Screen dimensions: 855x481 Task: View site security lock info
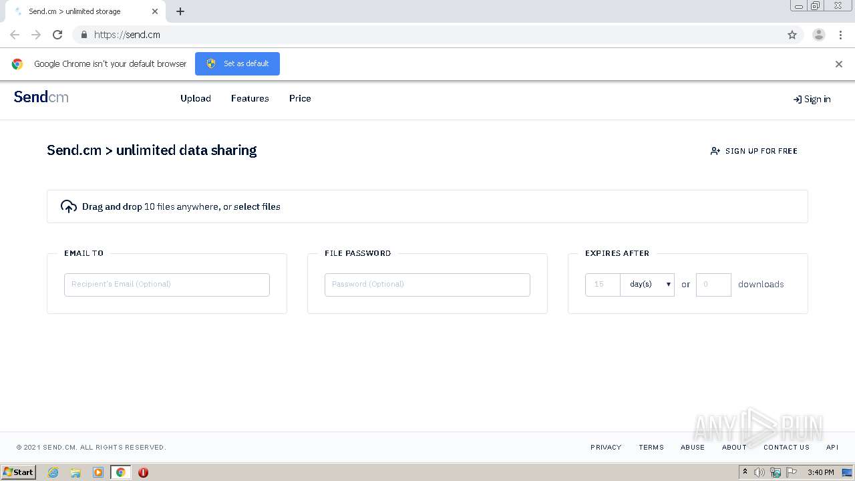pos(83,35)
